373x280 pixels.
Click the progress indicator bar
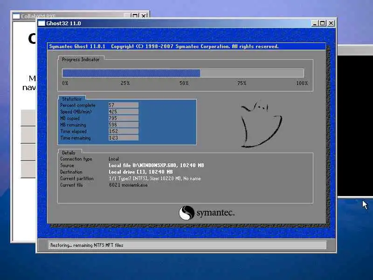pos(183,73)
